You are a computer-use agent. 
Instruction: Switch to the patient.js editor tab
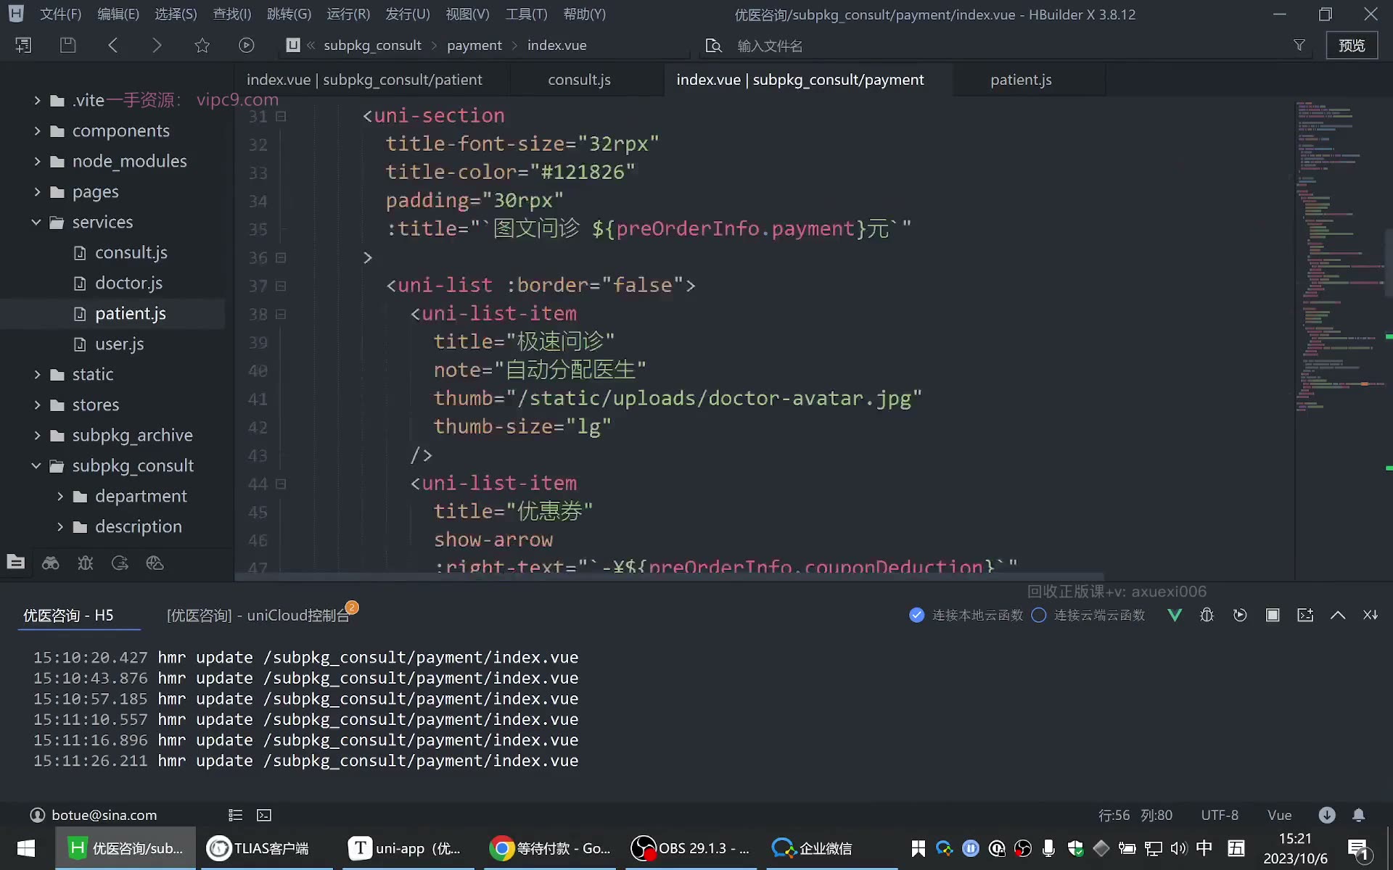[1021, 80]
